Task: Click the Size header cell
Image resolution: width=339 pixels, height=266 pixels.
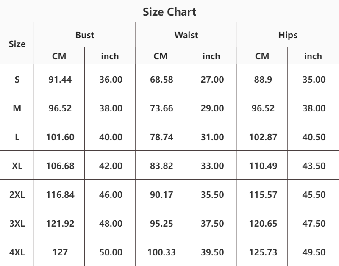Action: point(17,44)
